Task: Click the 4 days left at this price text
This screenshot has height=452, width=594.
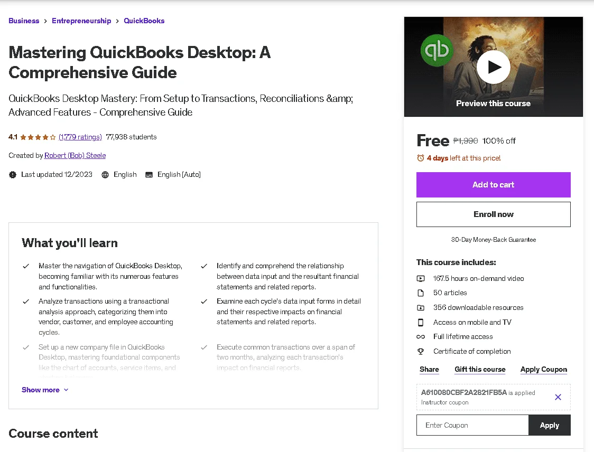Action: click(x=463, y=158)
